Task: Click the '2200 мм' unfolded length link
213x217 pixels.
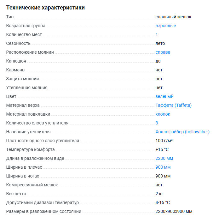Action: [x=164, y=158]
